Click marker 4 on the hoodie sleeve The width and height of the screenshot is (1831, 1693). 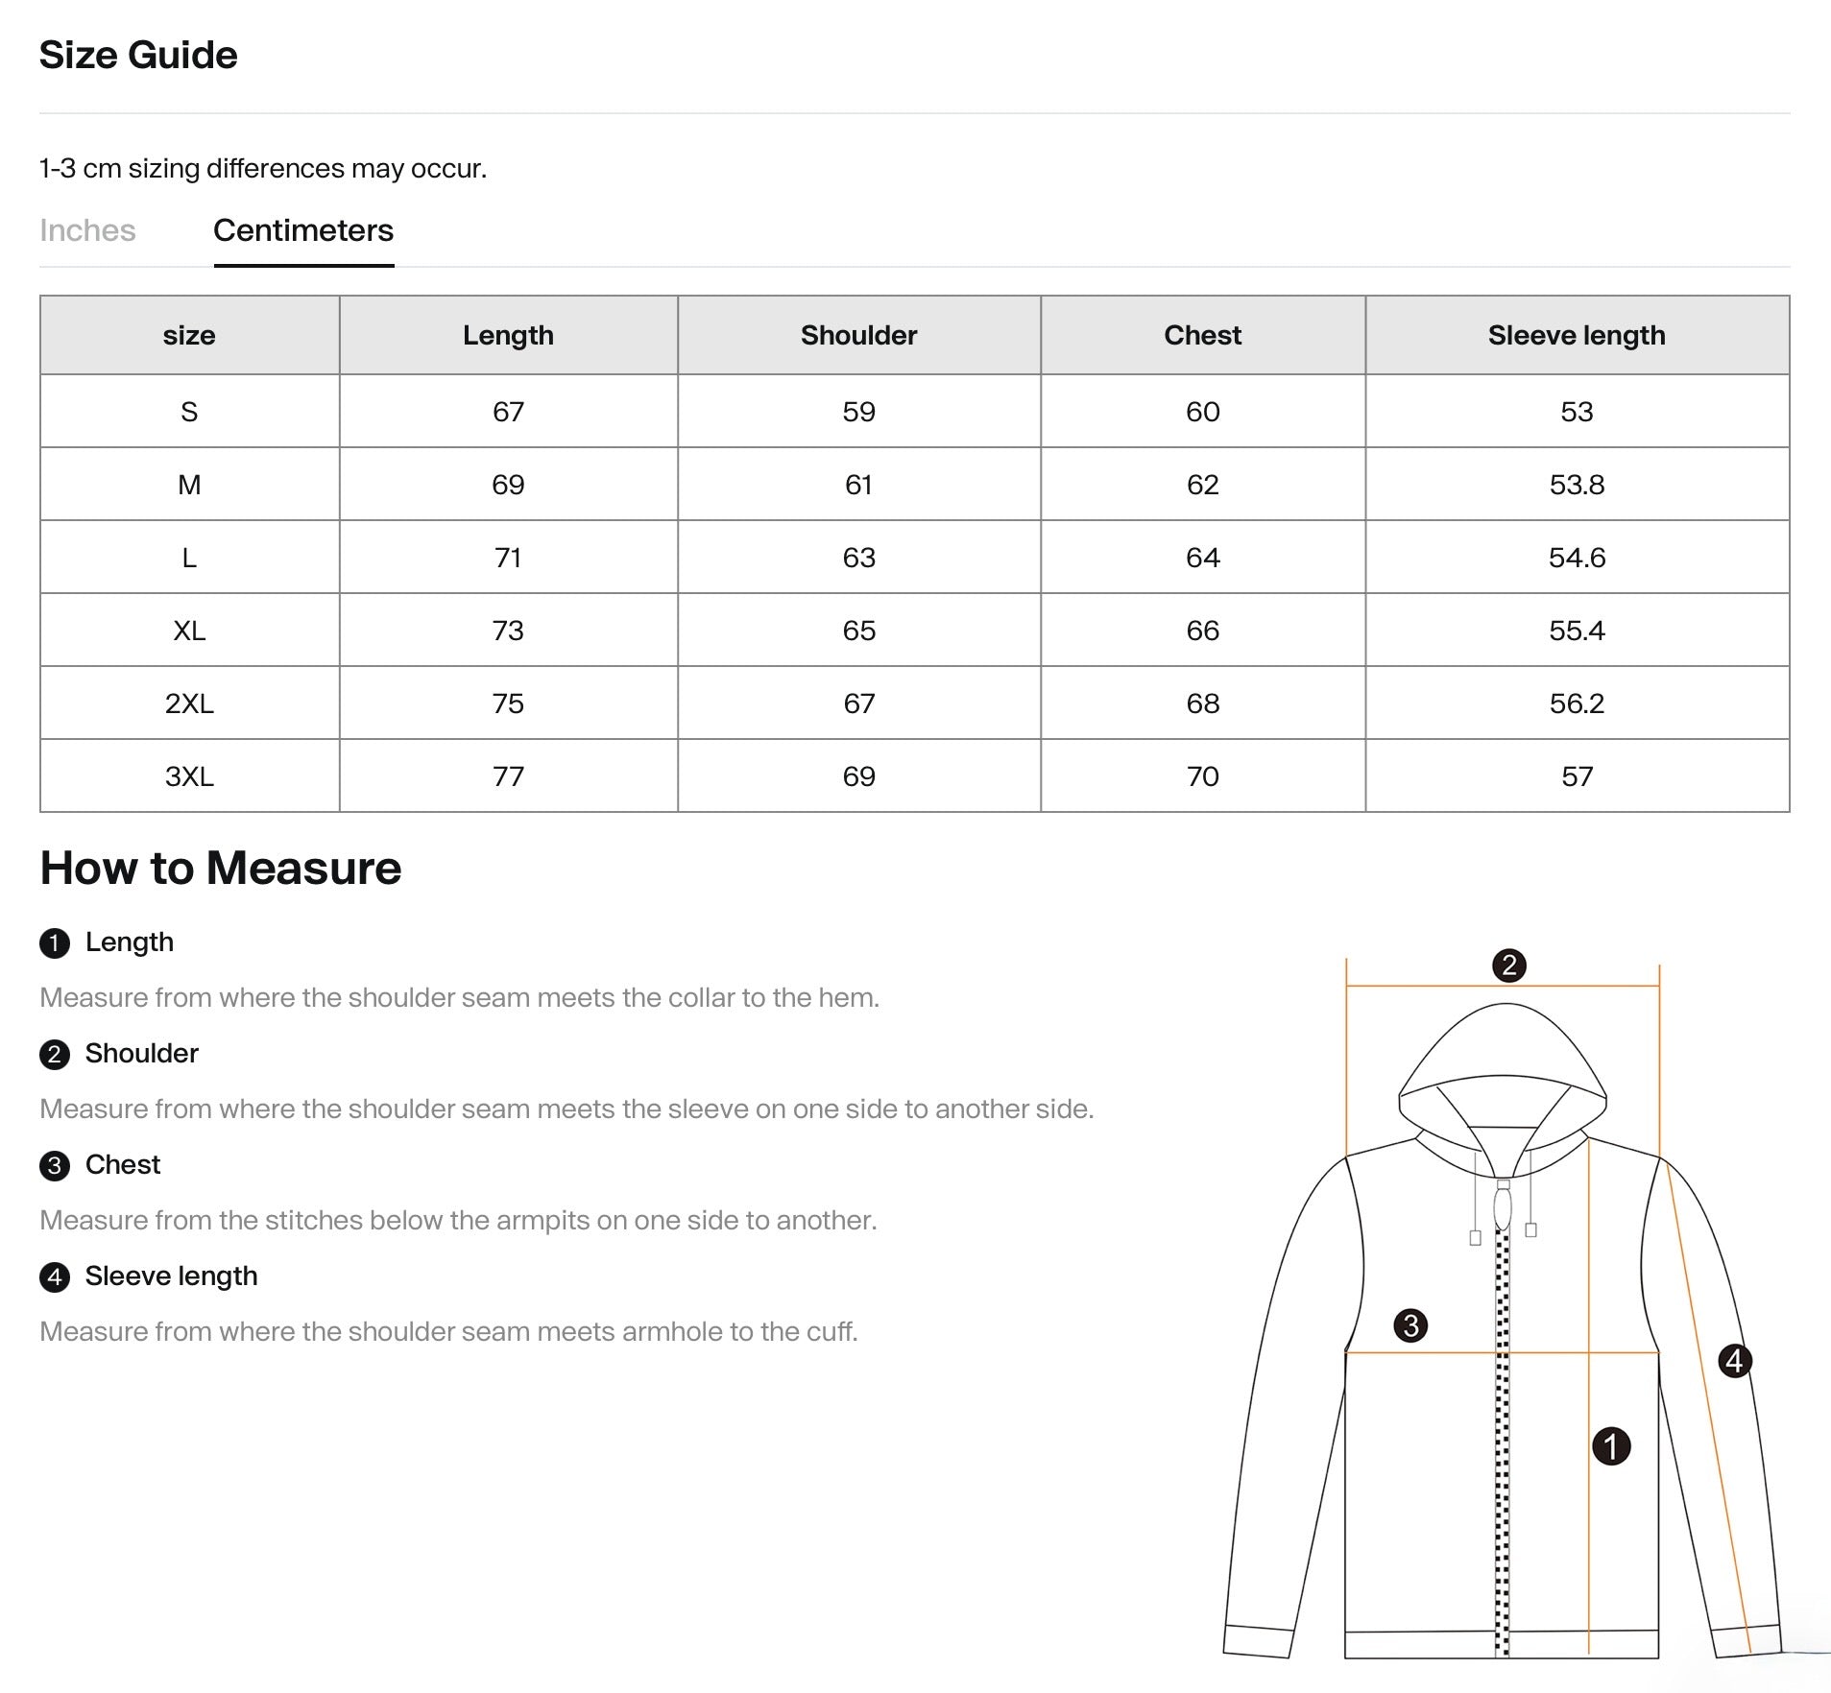1734,1360
